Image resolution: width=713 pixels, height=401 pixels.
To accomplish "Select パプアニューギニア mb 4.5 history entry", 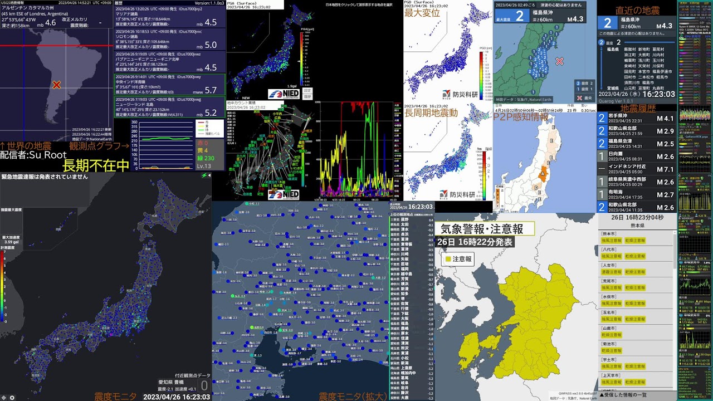I will [x=170, y=62].
